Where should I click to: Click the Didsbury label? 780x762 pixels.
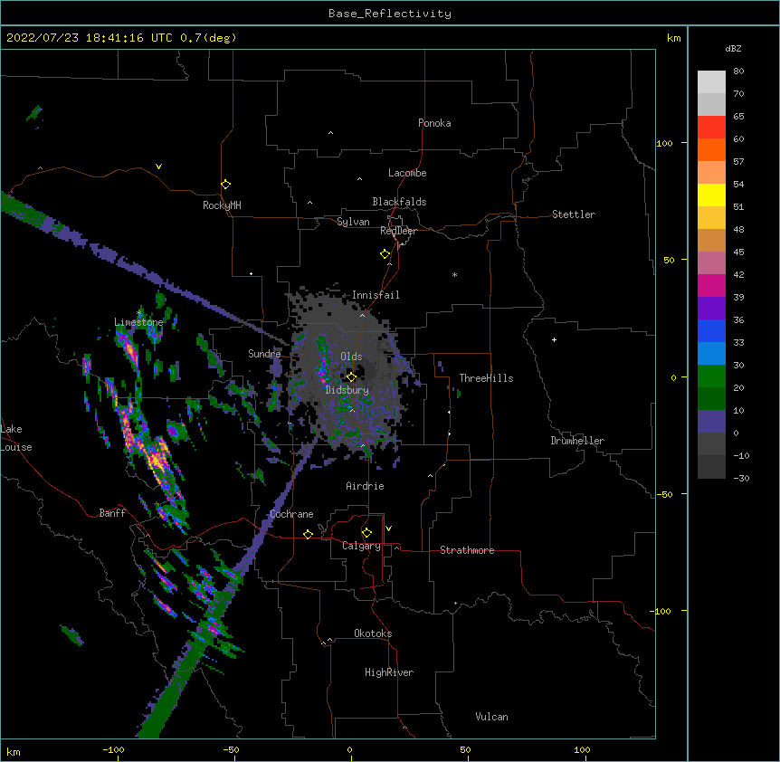[x=347, y=390]
